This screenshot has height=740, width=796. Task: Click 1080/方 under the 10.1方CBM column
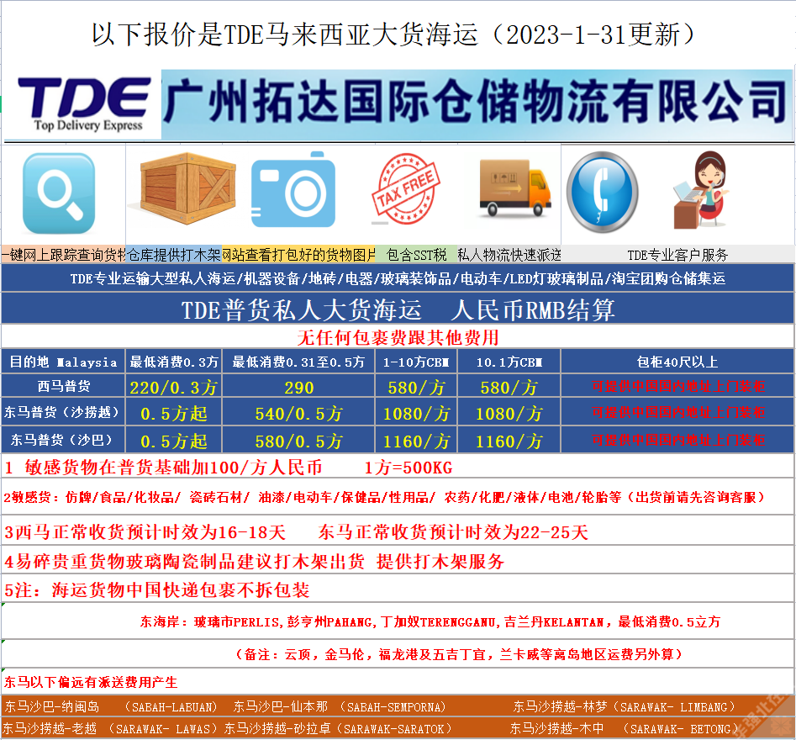[x=509, y=414]
